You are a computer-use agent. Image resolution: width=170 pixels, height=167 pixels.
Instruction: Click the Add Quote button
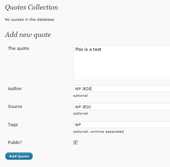[19, 156]
